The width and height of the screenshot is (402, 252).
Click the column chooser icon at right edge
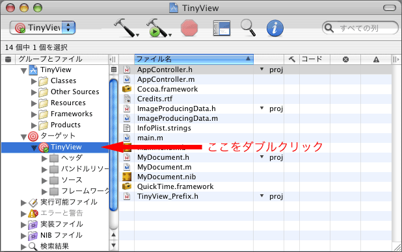tap(396, 59)
